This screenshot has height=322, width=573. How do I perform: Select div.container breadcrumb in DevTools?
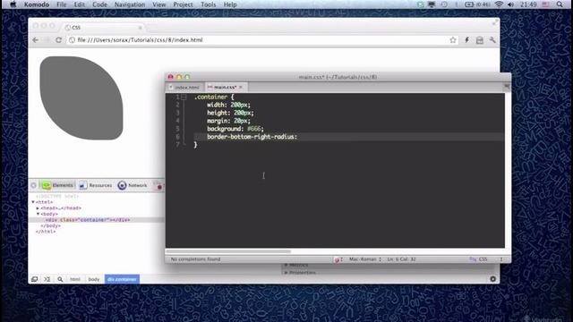[122, 279]
